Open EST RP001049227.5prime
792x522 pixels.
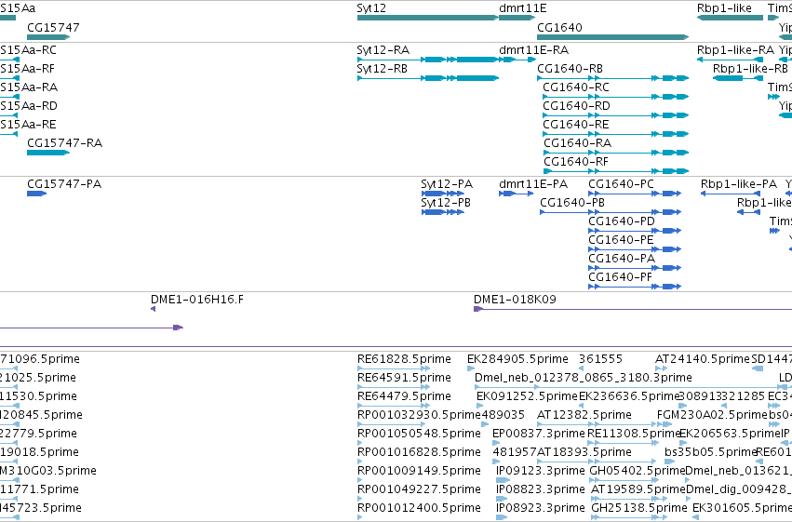419,489
